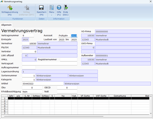Click the Schlagzuordnung (F5) icon
Image resolution: width=153 pixels, height=119 pixels.
(10, 8)
